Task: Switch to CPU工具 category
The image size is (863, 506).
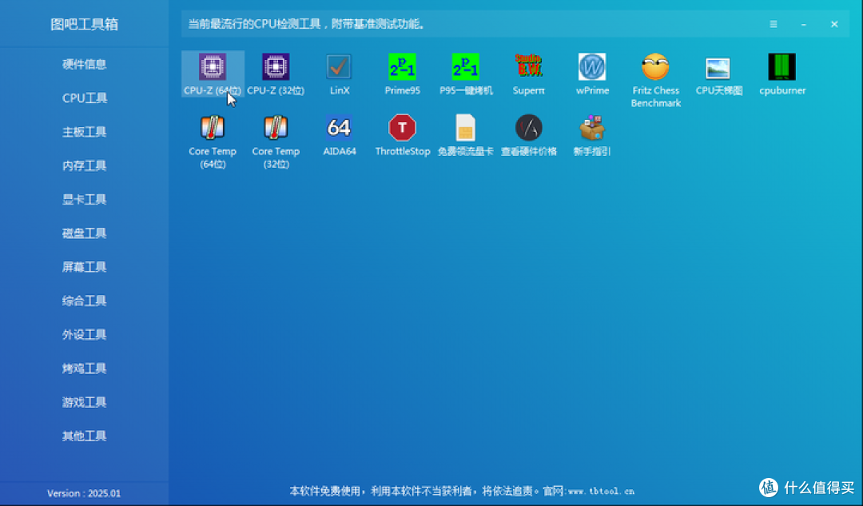Action: (x=84, y=98)
